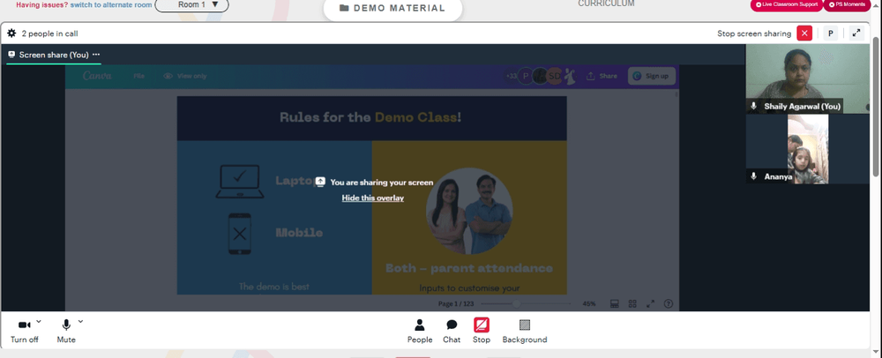The image size is (882, 358).
Task: Select Shaily Agarwal video tile
Action: coord(807,78)
